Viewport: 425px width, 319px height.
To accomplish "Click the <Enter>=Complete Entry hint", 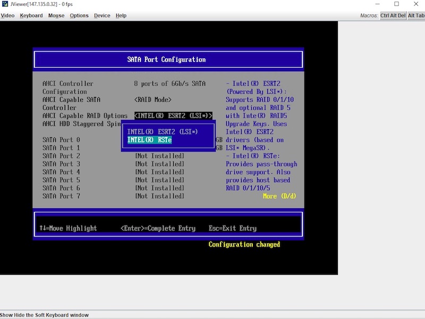I will 158,228.
